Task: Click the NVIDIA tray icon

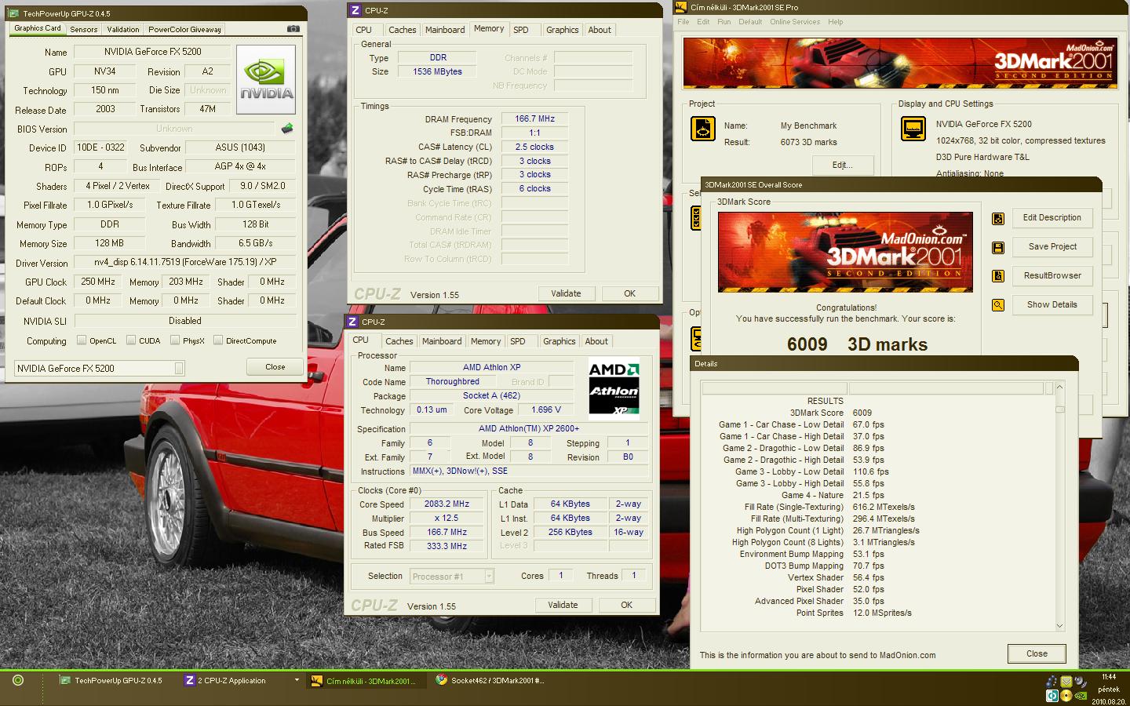Action: (1081, 695)
